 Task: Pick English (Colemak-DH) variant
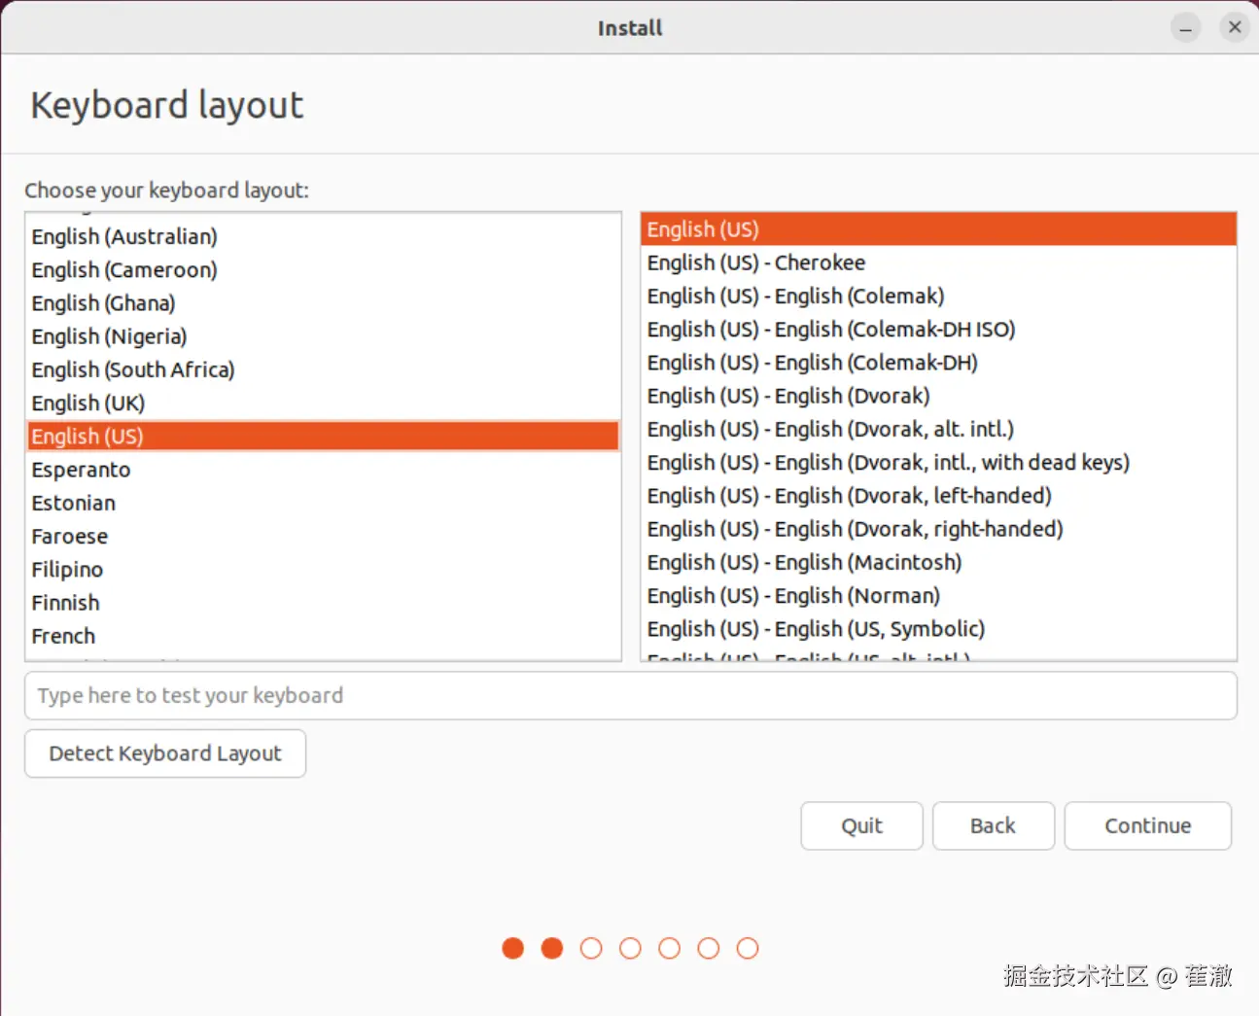point(938,363)
